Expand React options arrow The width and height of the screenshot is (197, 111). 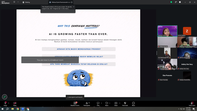[110, 103]
